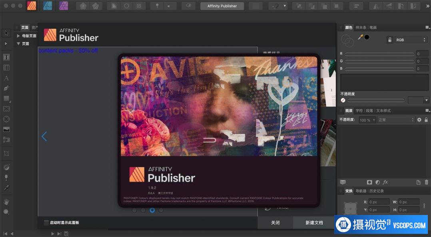
Task: Tick the show-panel-on-startup checkbox
Action: pos(46,223)
